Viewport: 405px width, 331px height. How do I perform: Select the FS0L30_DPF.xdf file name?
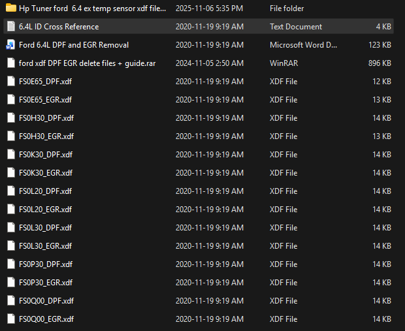coord(46,228)
